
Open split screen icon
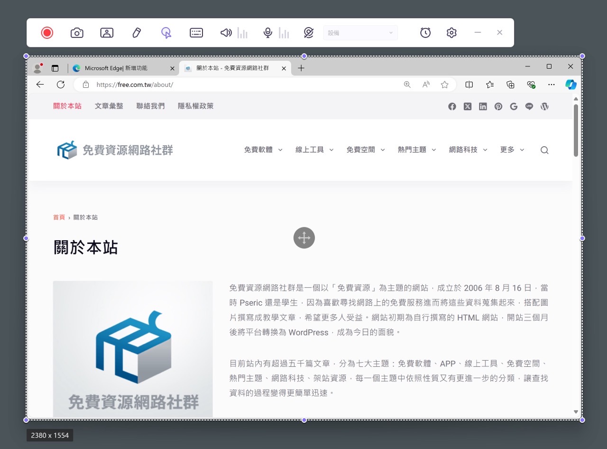469,84
